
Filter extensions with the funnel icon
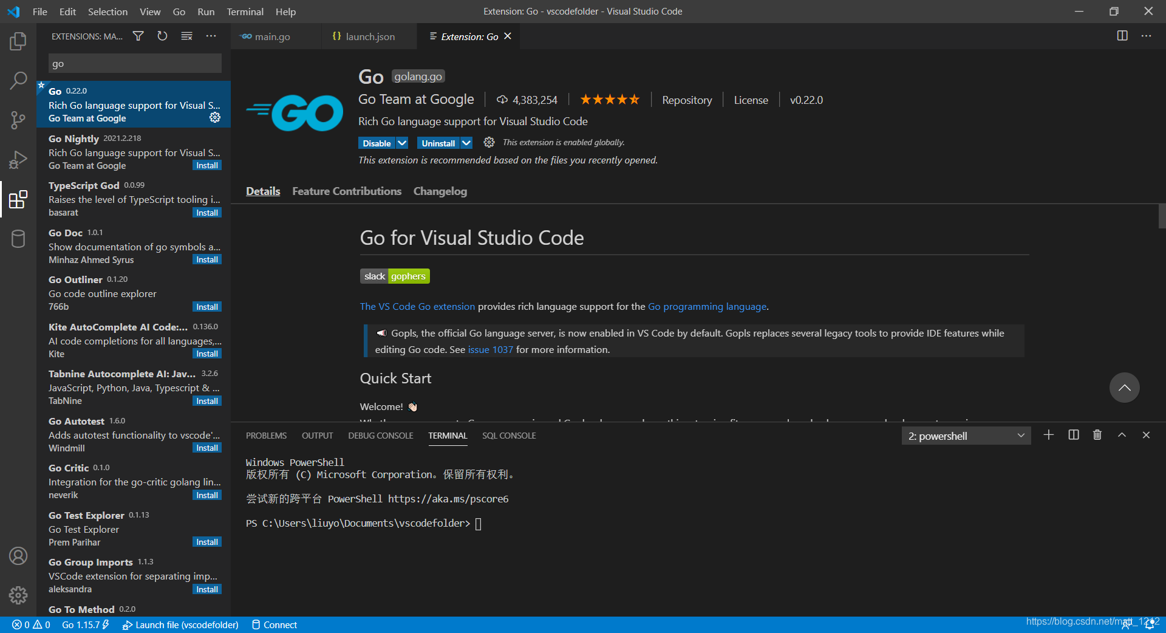pos(138,36)
